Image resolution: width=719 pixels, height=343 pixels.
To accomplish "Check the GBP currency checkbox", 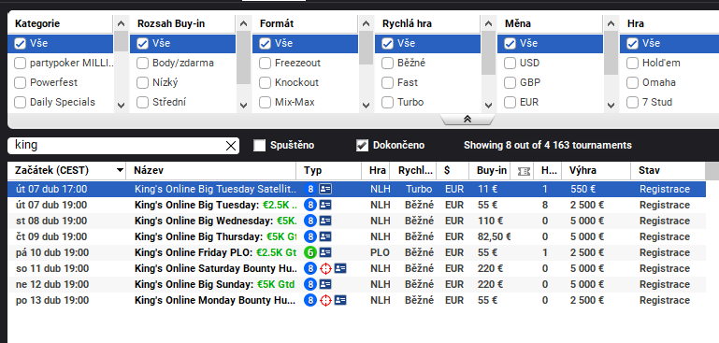I will pos(510,82).
